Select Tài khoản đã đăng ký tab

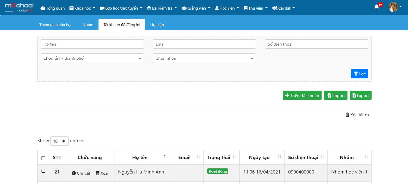pyautogui.click(x=122, y=25)
